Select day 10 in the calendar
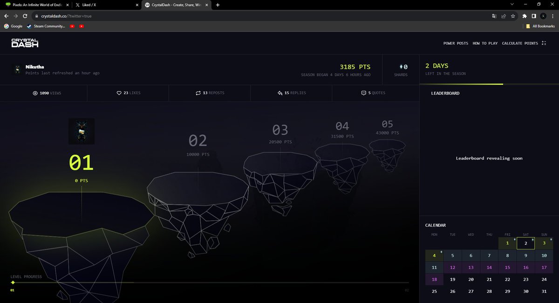The image size is (559, 303). (x=544, y=255)
